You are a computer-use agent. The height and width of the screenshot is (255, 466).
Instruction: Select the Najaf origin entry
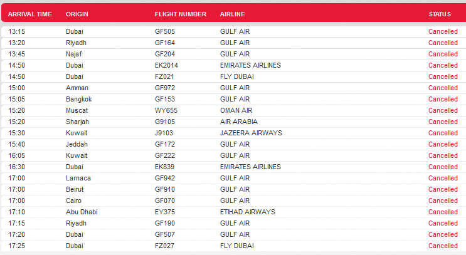[74, 54]
